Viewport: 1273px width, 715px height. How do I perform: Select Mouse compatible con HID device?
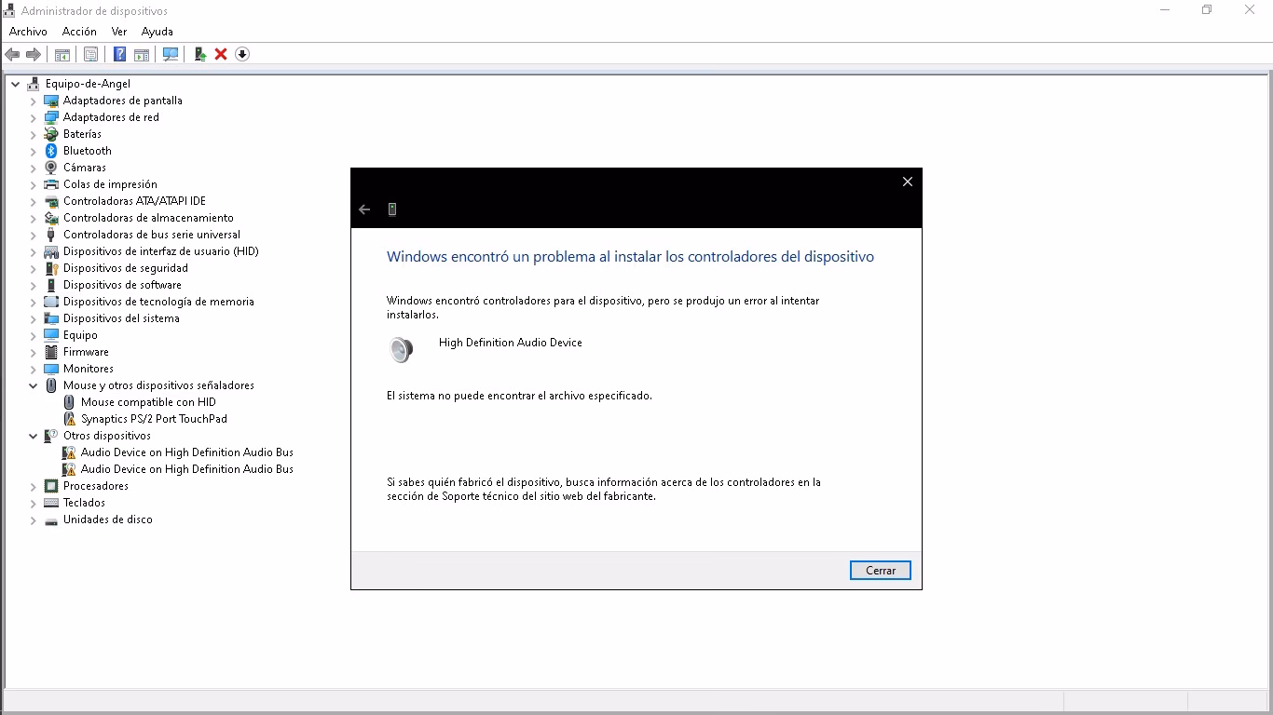pyautogui.click(x=148, y=402)
